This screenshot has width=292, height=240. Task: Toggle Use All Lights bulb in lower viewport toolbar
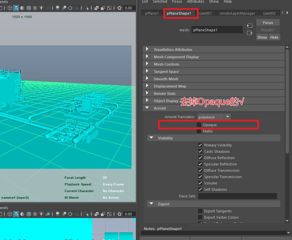coord(41,214)
